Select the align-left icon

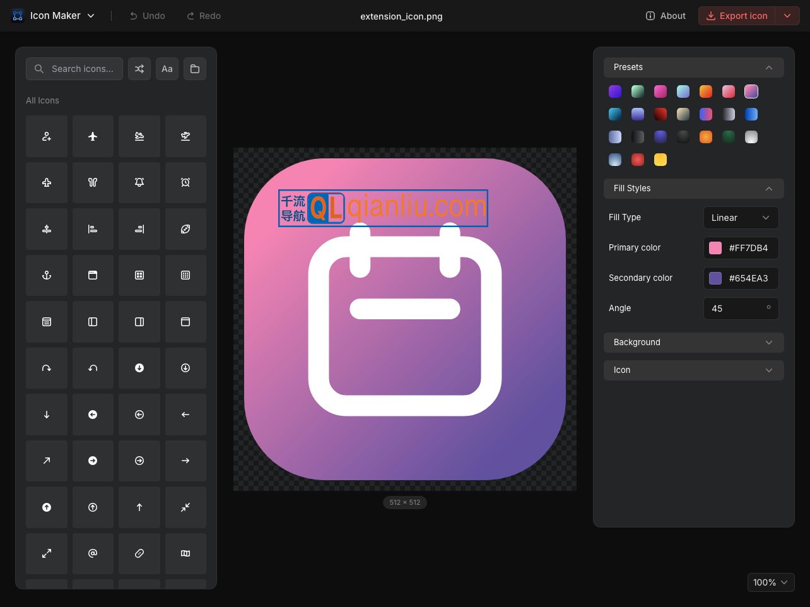click(x=93, y=229)
